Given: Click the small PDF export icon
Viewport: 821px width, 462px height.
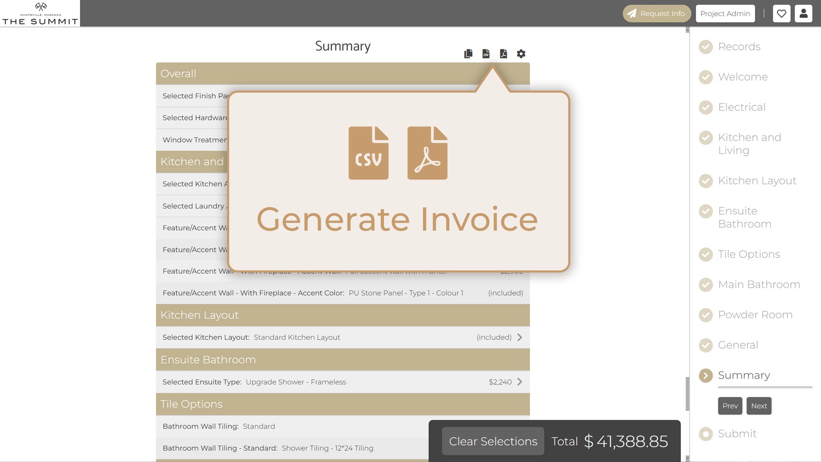Looking at the screenshot, I should 503,53.
